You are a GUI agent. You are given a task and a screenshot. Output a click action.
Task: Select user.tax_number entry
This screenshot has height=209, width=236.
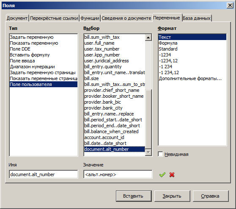pos(115,49)
